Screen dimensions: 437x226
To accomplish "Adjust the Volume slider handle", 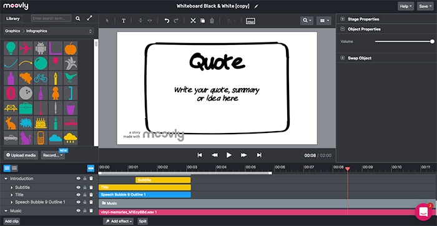I will coord(432,42).
